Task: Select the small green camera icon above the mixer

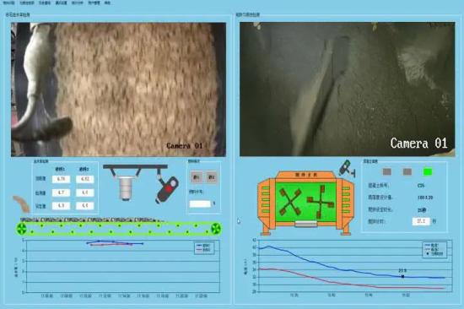Action: coord(346,168)
